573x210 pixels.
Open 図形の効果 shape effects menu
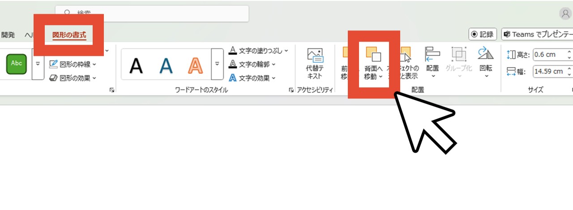coord(73,78)
